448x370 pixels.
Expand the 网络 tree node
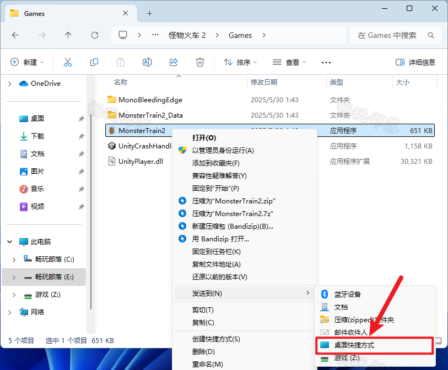click(x=10, y=312)
